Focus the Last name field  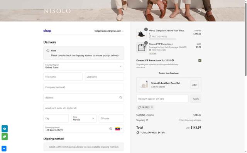105,76
